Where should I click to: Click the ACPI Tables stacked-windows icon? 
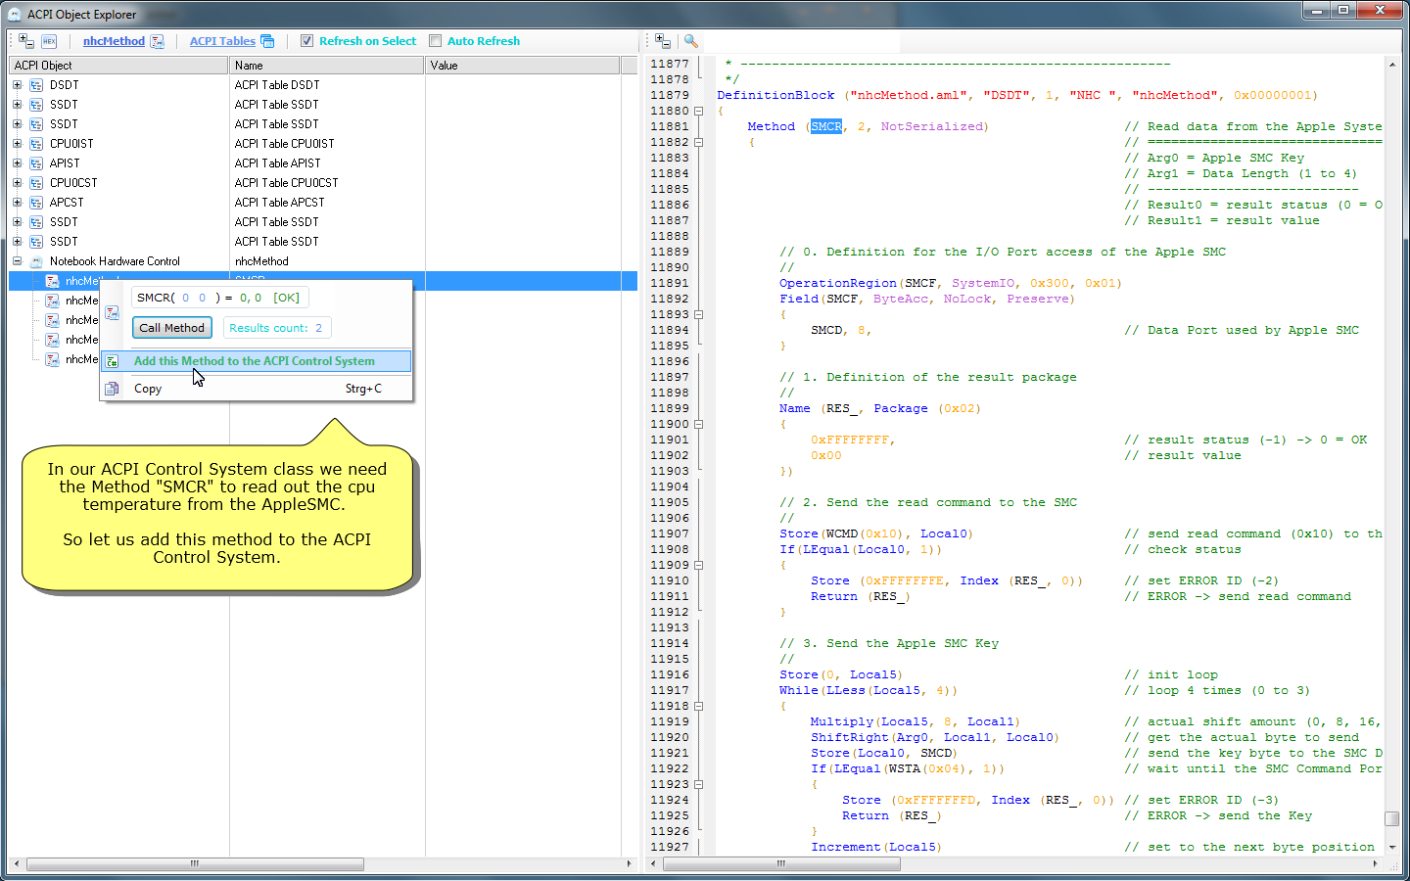[x=267, y=41]
